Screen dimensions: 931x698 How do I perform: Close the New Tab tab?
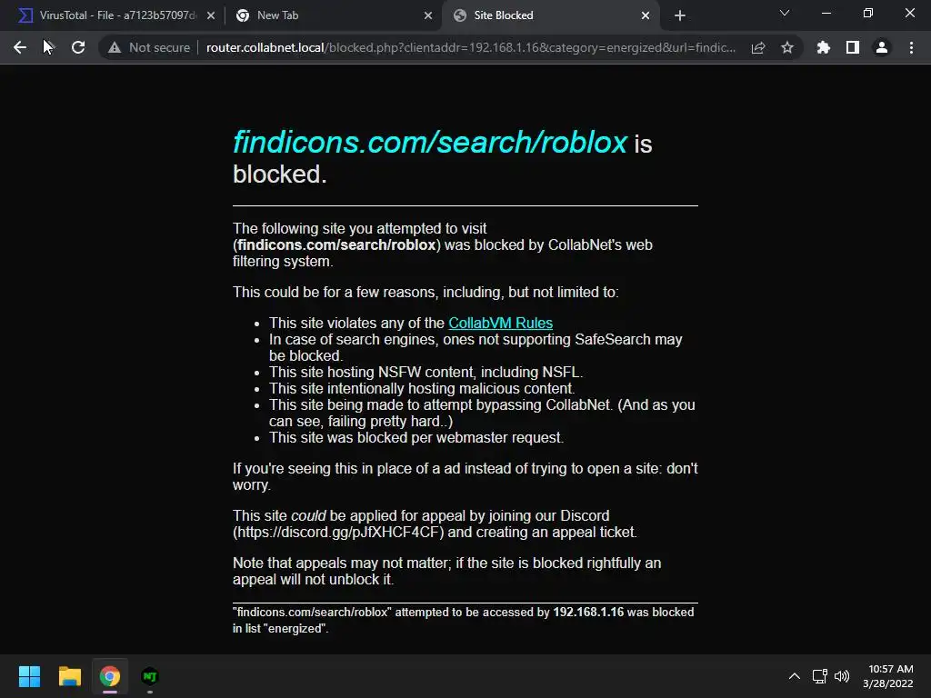click(x=428, y=15)
